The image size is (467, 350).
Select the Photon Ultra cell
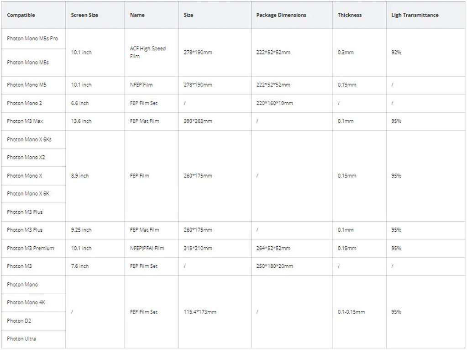[33, 339]
